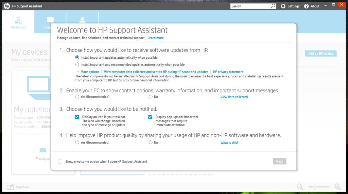Click the zoom in magnifier icon
The image size is (348, 194).
coord(337,187)
